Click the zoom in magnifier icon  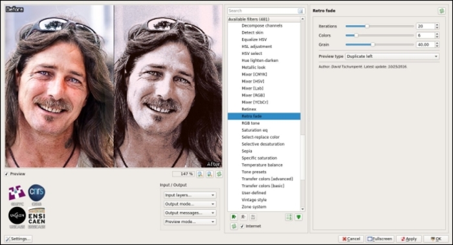coord(210,174)
